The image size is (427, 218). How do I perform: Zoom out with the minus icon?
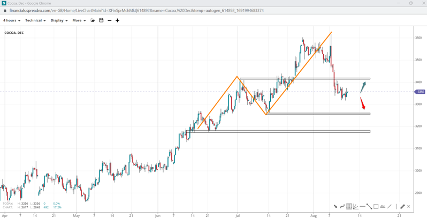tap(109, 20)
